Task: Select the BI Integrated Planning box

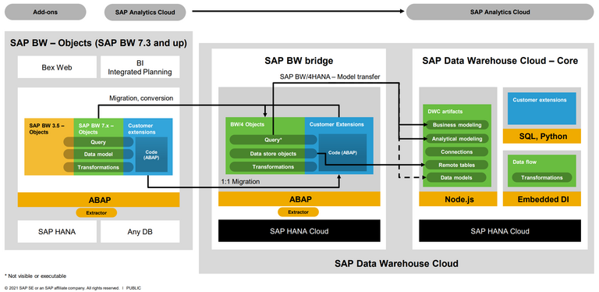Action: point(140,67)
